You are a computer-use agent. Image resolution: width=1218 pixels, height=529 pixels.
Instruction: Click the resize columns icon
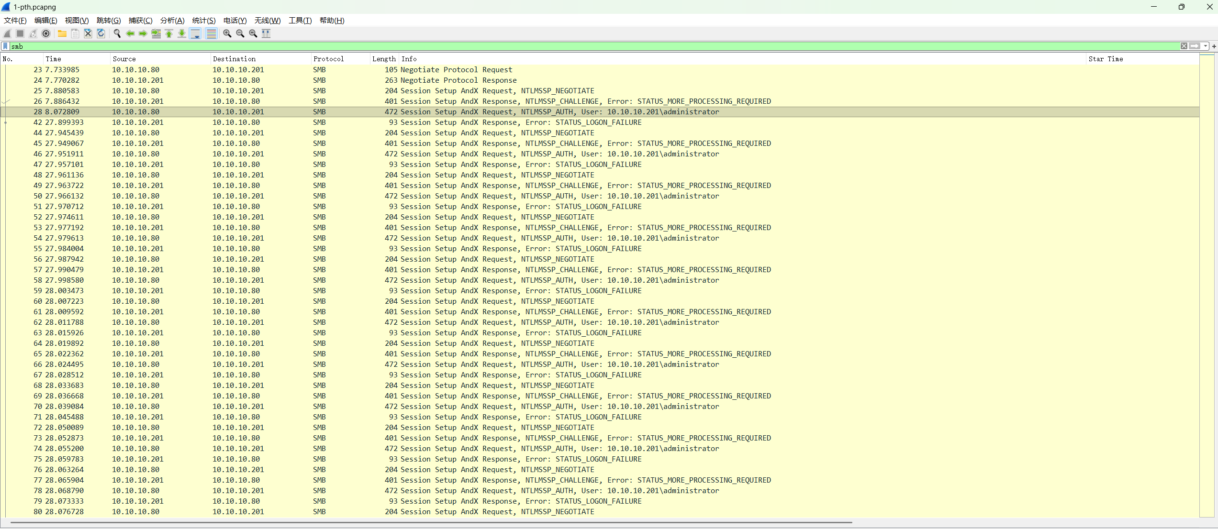coord(266,33)
